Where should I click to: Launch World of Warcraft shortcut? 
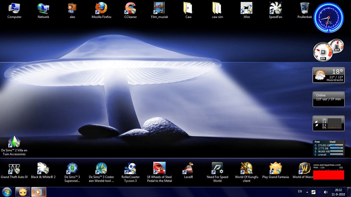(303, 171)
